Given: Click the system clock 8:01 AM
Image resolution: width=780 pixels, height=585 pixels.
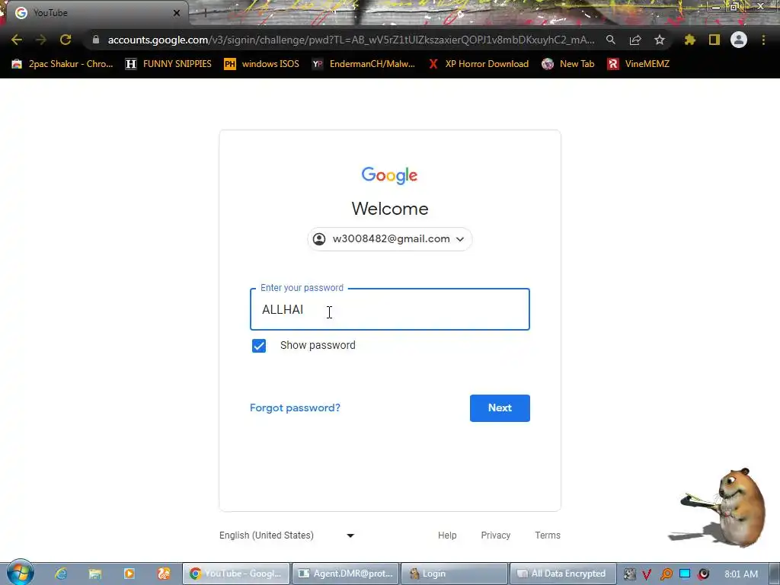Looking at the screenshot, I should tap(741, 574).
